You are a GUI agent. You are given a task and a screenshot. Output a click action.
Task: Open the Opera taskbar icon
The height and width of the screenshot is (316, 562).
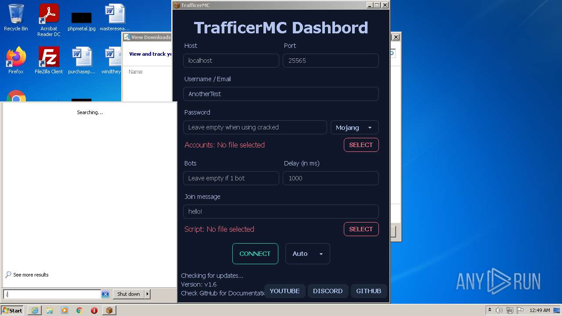94,310
